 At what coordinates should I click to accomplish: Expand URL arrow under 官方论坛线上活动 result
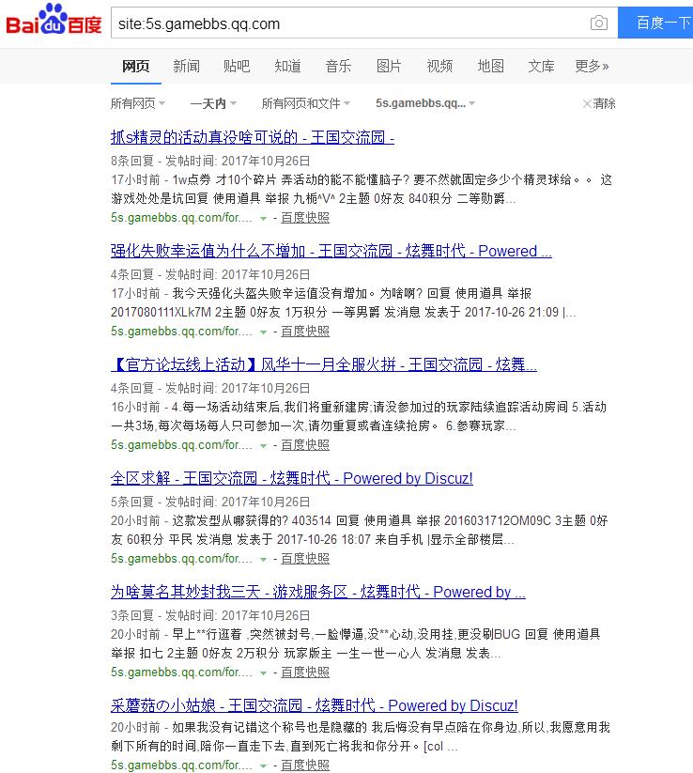point(263,445)
